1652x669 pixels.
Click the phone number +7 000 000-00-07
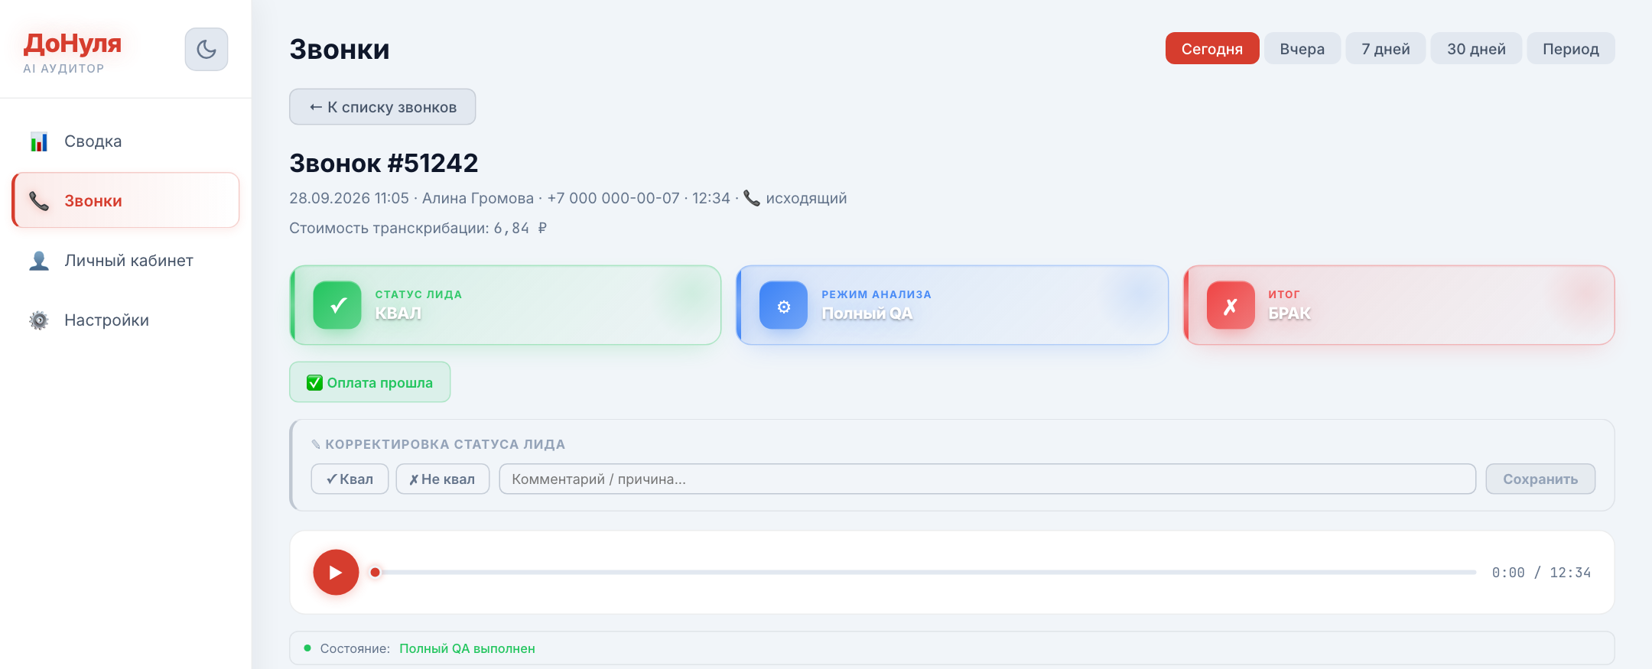click(x=613, y=198)
